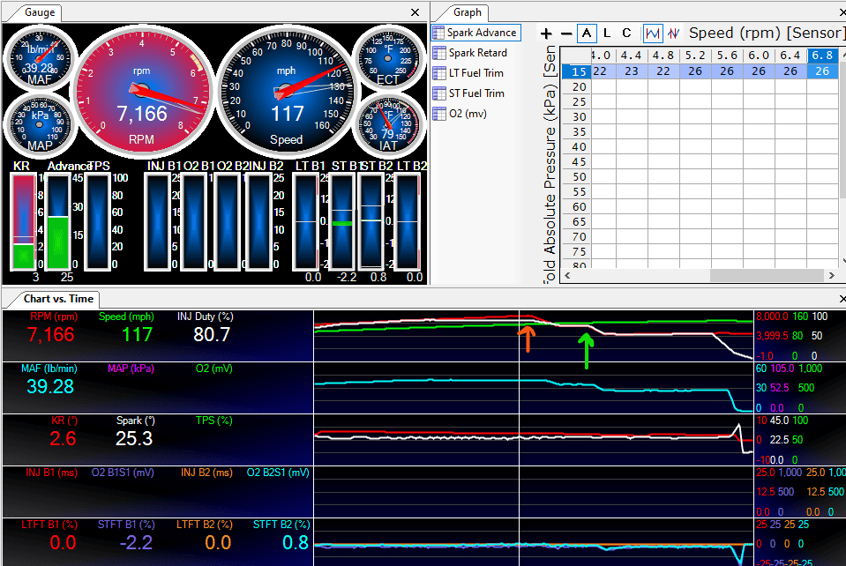The height and width of the screenshot is (566, 846).
Task: Open the O2 (mv) table in the list
Action: [x=460, y=114]
